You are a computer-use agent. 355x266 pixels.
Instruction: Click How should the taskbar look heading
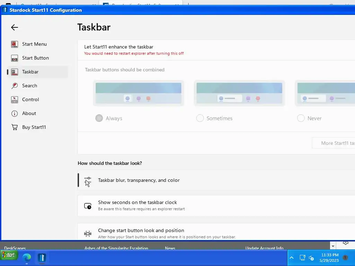click(x=110, y=163)
